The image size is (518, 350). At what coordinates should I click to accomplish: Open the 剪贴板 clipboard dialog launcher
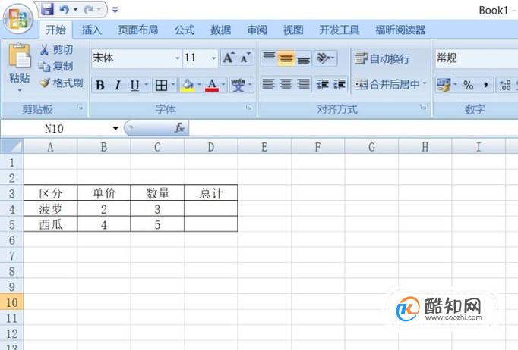tap(80, 107)
